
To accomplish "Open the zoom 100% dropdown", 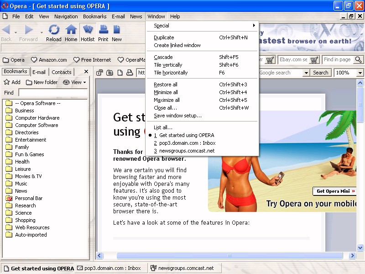I will click(x=360, y=73).
